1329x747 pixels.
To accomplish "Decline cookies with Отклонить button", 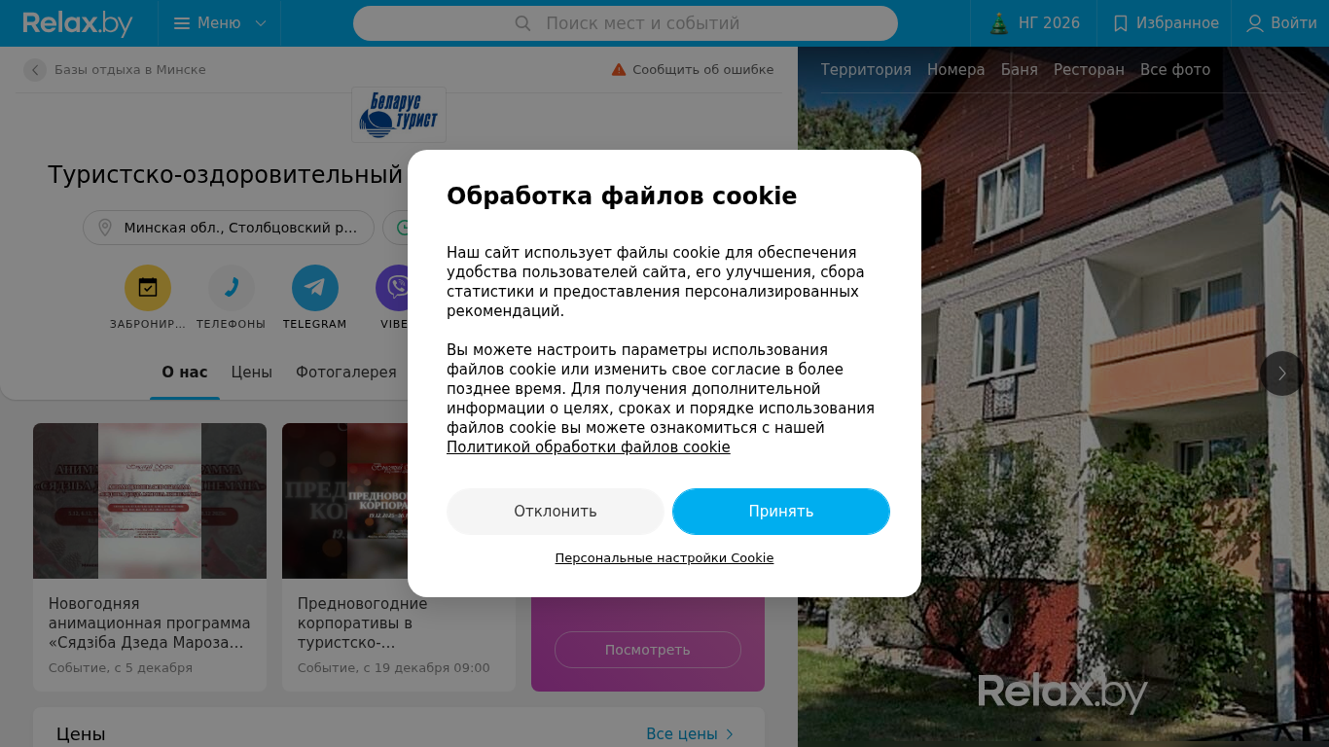I will coord(556,512).
